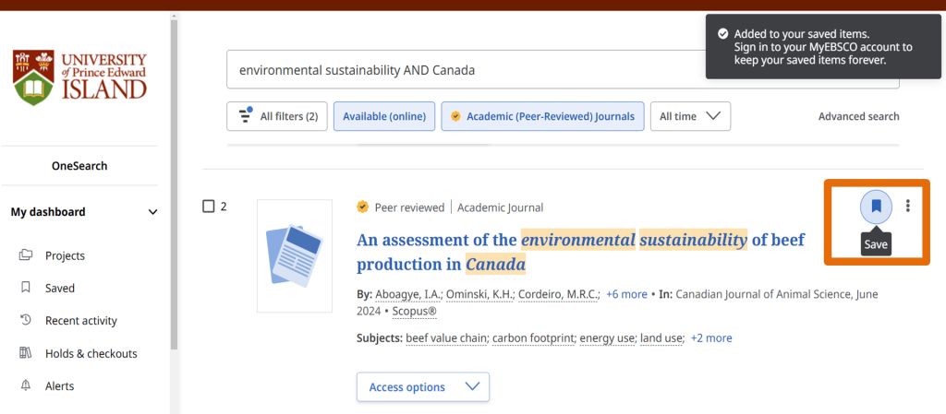
Task: Click the University of Prince Edward Island logo
Action: 80,77
